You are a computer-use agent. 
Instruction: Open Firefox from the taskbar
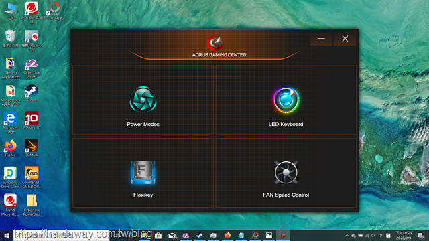click(227, 235)
